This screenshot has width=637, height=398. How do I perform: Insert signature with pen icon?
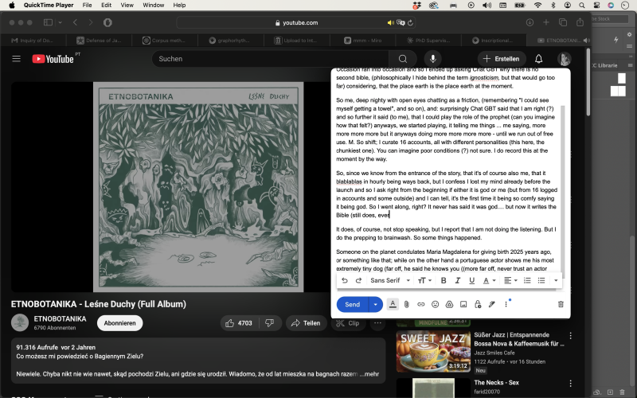(x=491, y=304)
